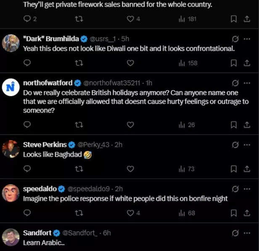Reply to the top tweet with 2 replies

click(27, 19)
